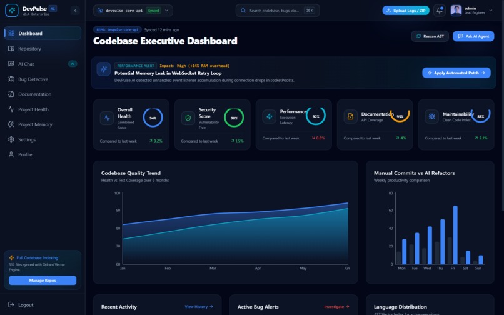Click the Logout door icon
504x315 pixels.
pos(11,305)
